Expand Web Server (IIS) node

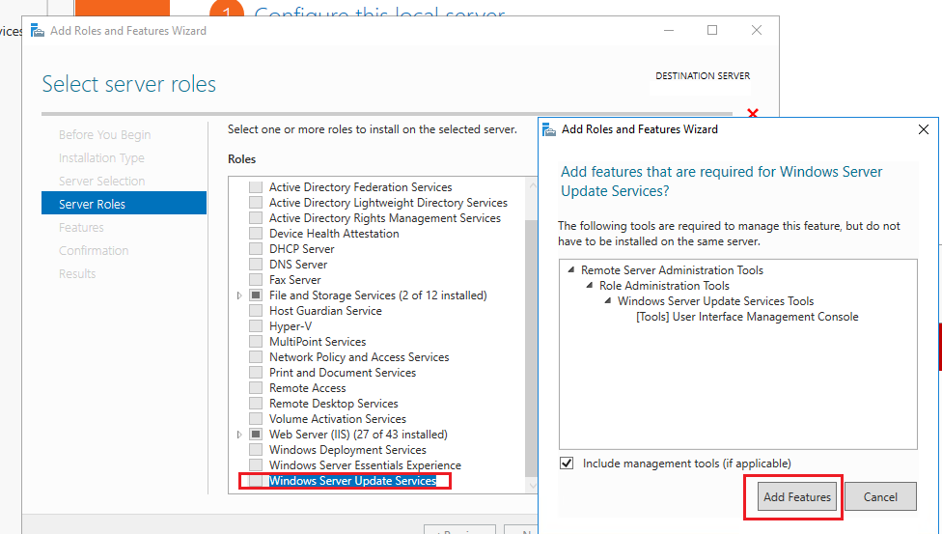point(239,435)
